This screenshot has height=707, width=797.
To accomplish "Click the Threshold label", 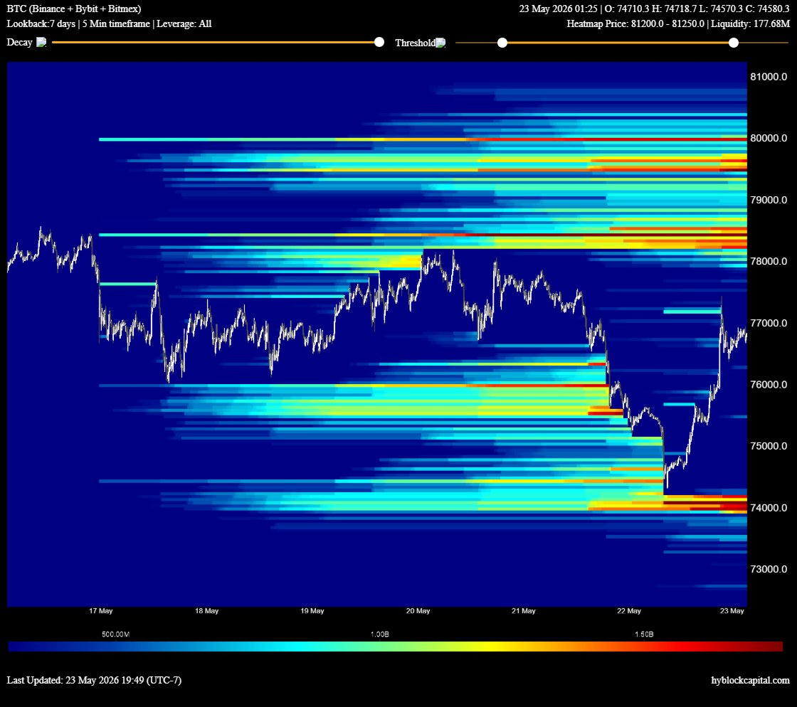I will [415, 43].
